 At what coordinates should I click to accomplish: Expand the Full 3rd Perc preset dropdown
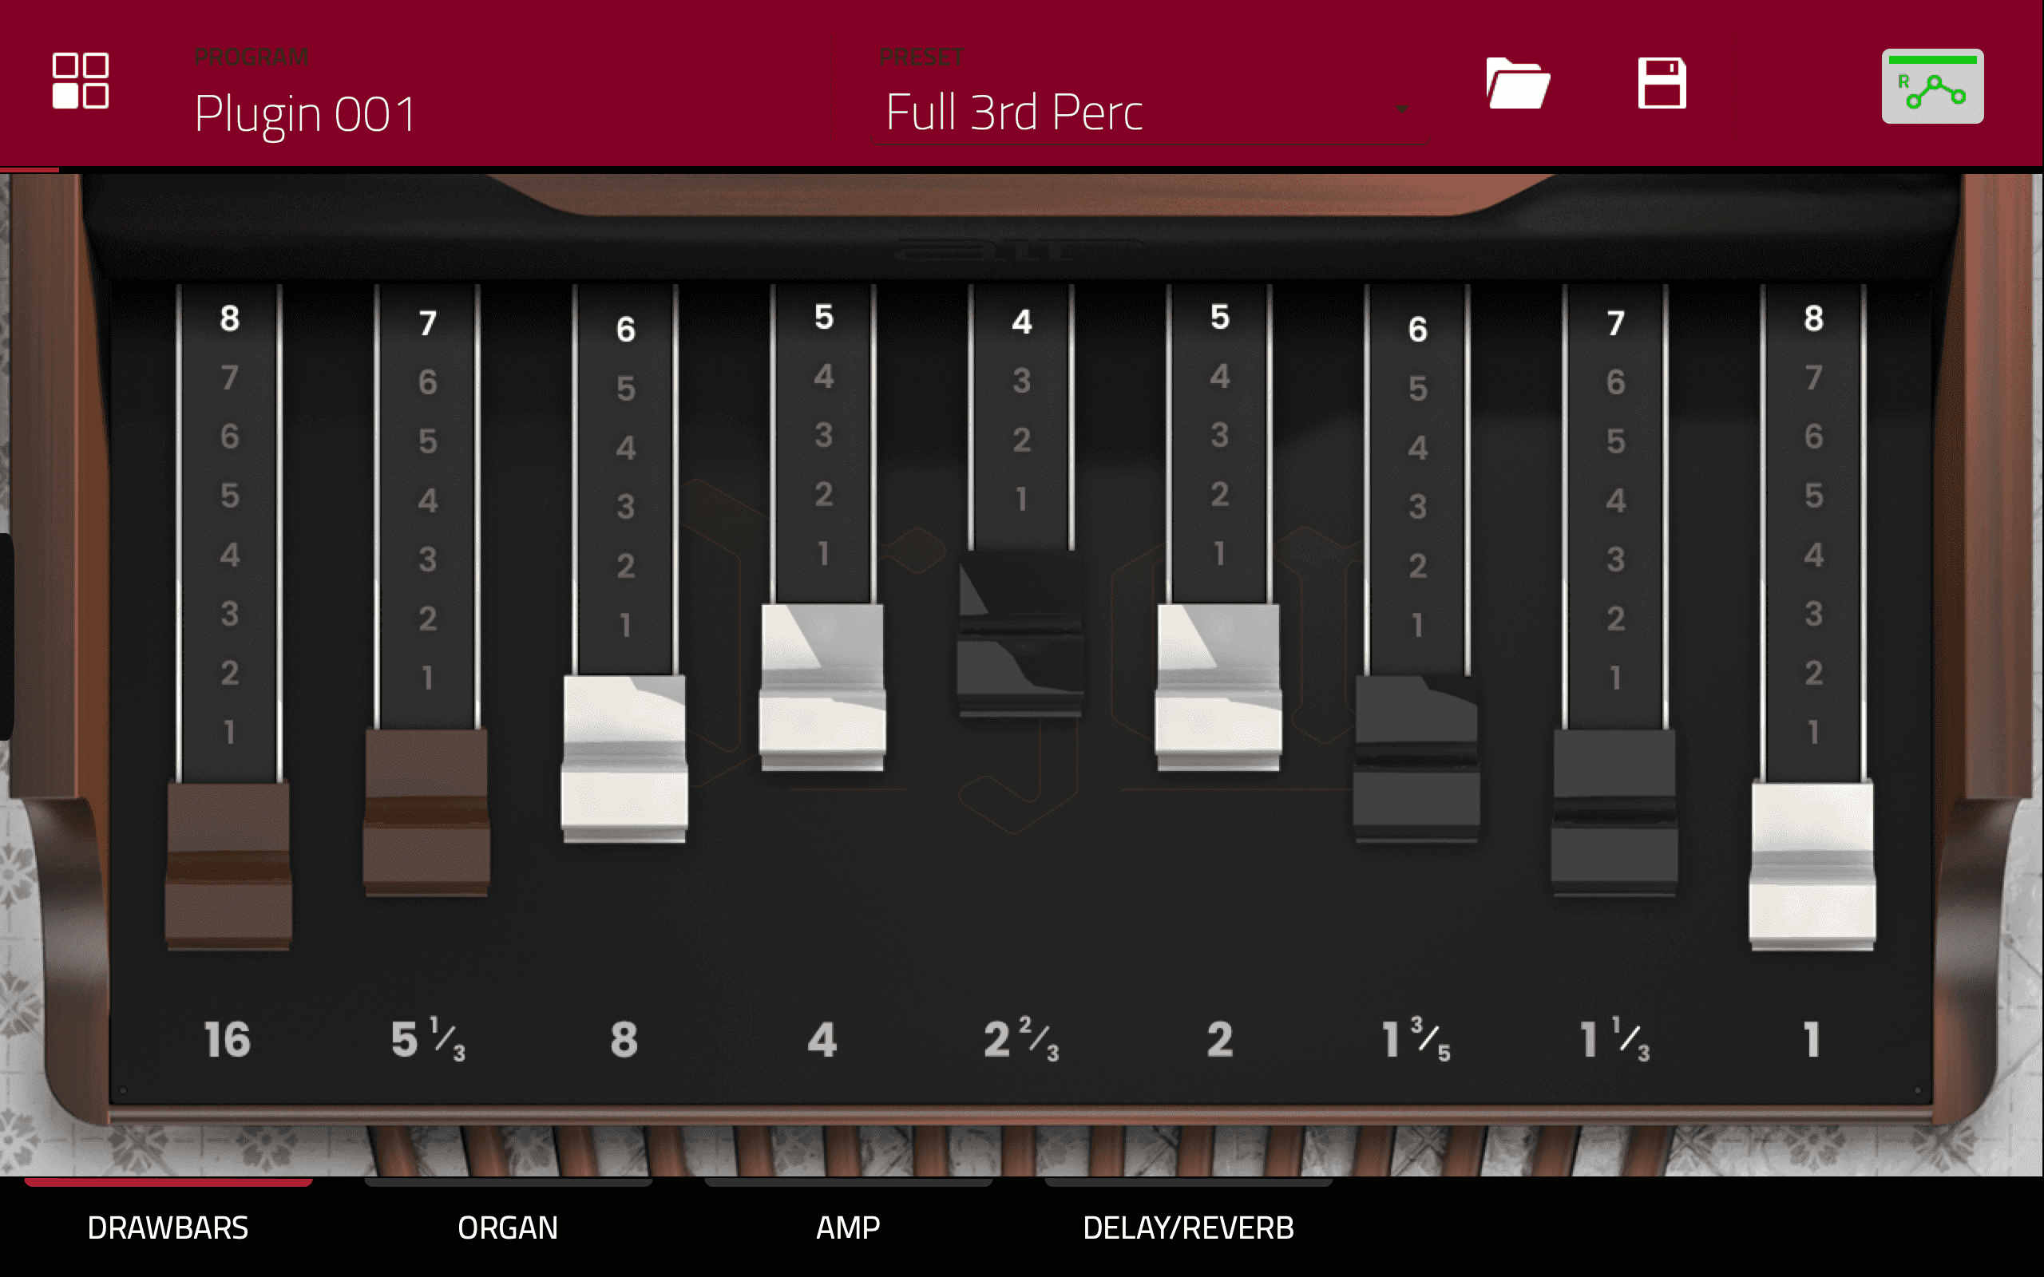pos(1152,112)
